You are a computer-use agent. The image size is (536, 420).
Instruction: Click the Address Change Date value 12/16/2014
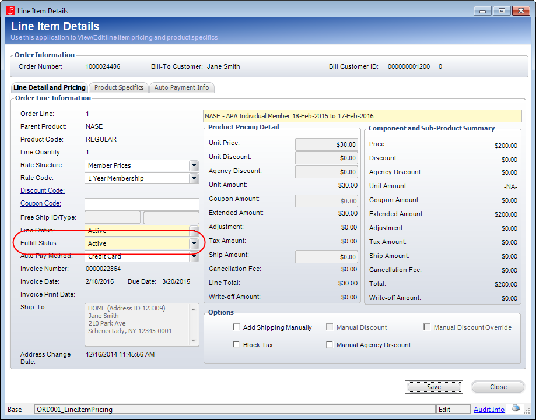pos(120,354)
